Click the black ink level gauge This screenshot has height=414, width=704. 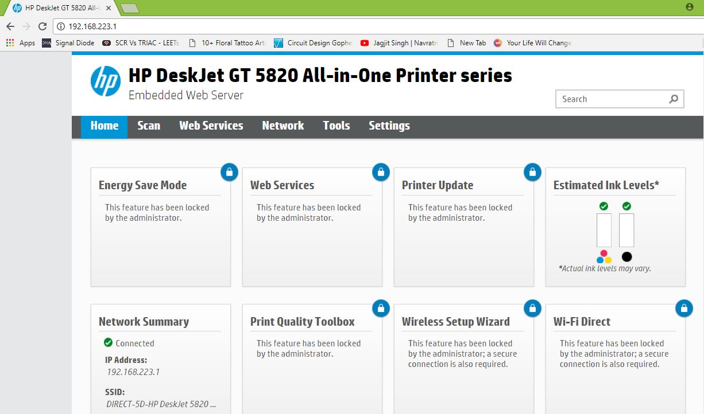(x=626, y=230)
